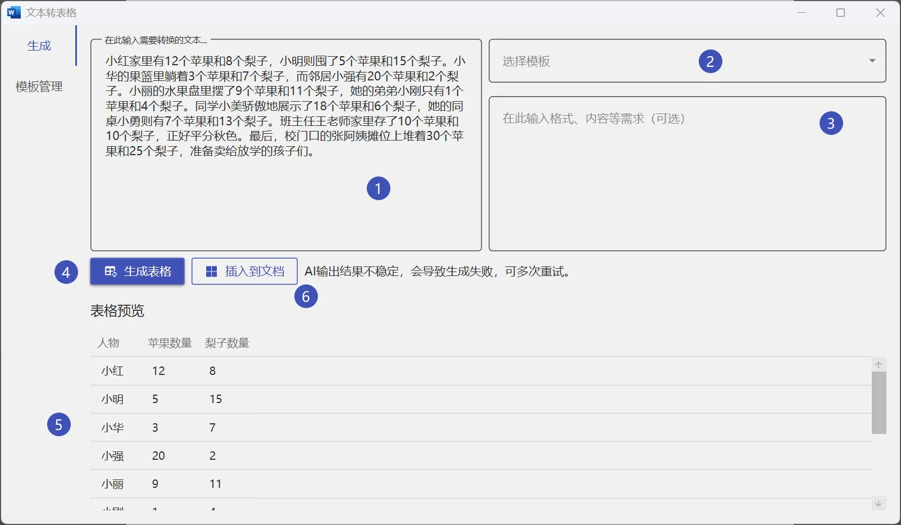Screen dimensions: 901x525
Task: Click 插入到文档 to insert table into document
Action: pos(244,271)
